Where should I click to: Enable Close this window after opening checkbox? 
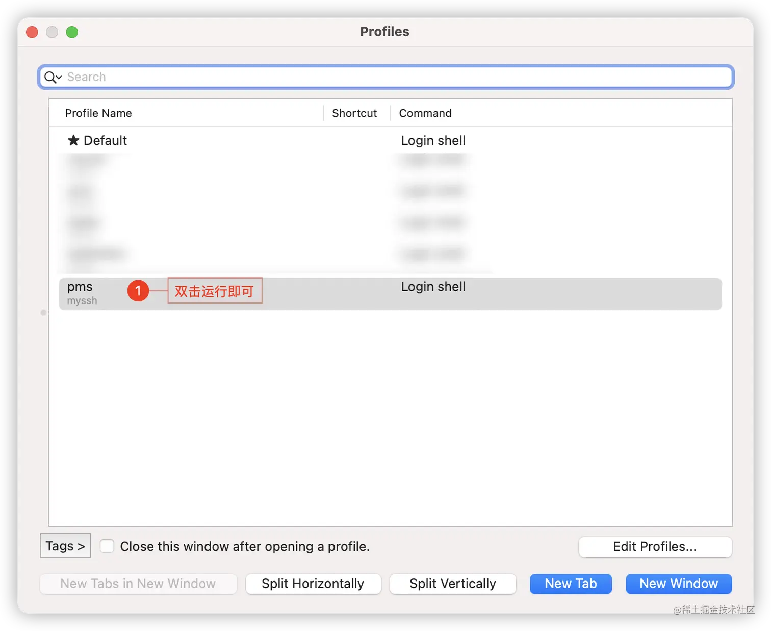[x=107, y=546]
